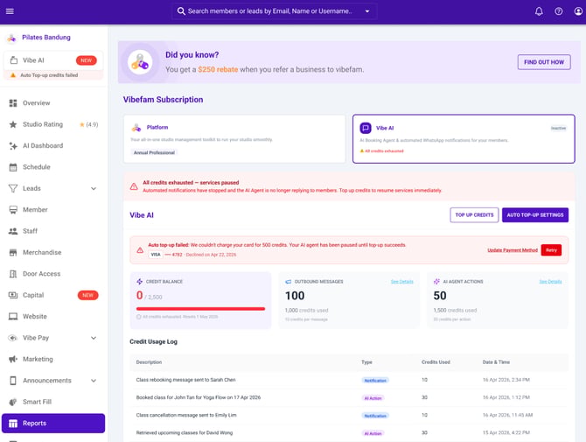Viewport: 586px width, 442px height.
Task: Click the Outbound Messages megaphone icon
Action: (288, 282)
